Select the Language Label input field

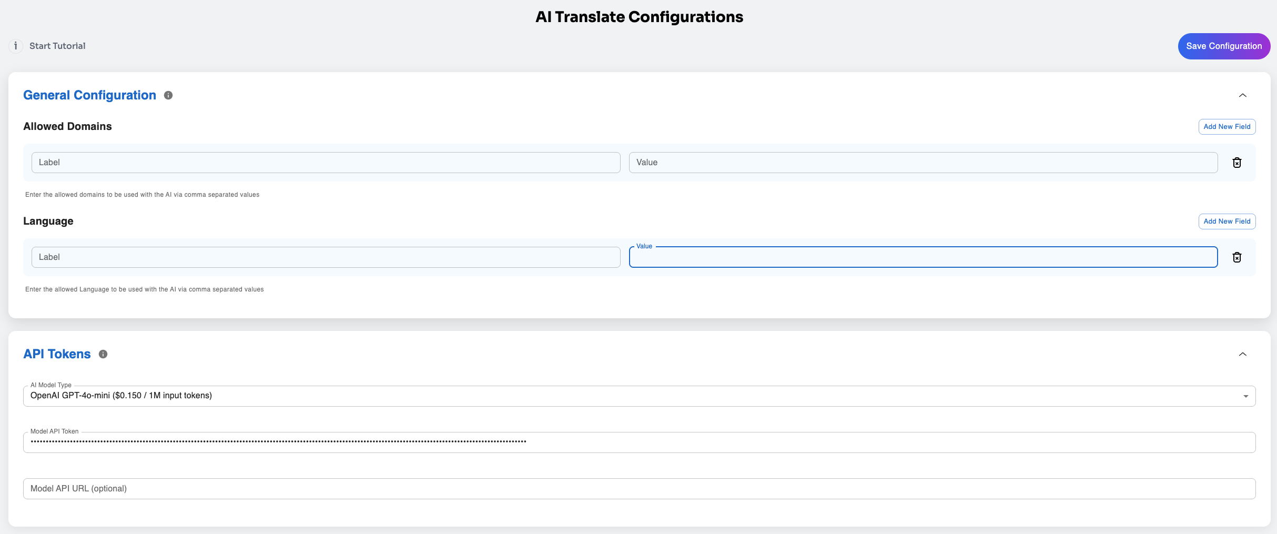pos(326,257)
